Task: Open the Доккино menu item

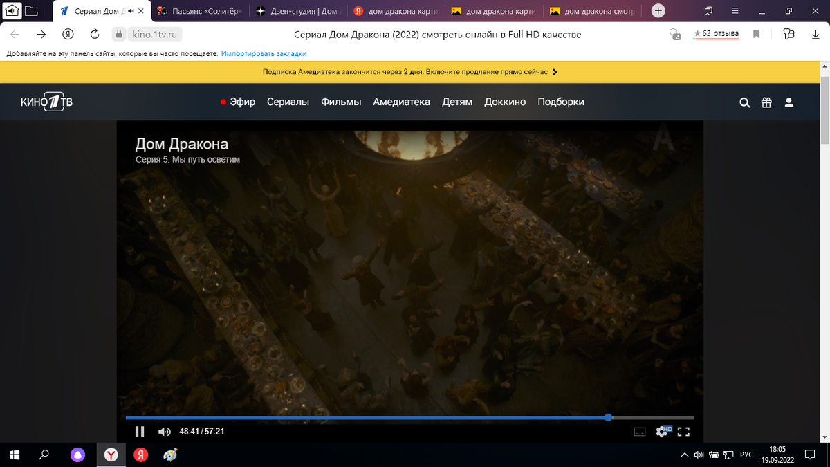Action: point(505,102)
